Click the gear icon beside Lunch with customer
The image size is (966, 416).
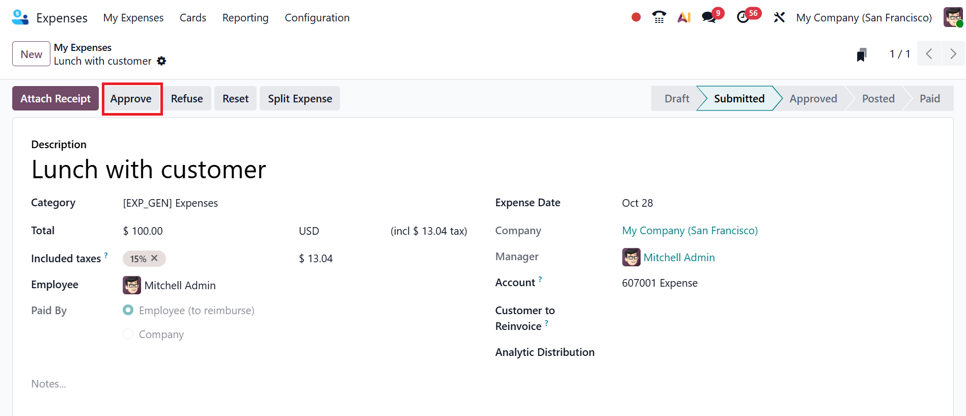(x=161, y=61)
